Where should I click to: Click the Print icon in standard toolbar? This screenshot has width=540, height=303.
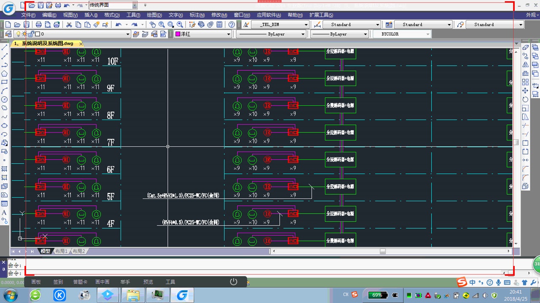[x=38, y=24]
